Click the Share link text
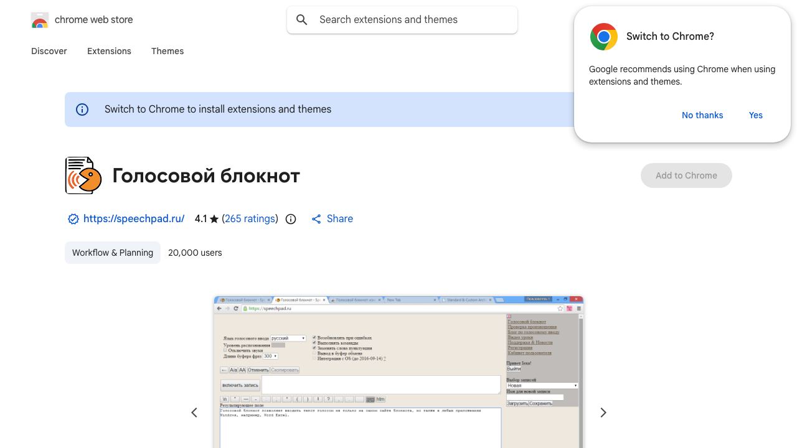 pyautogui.click(x=340, y=219)
